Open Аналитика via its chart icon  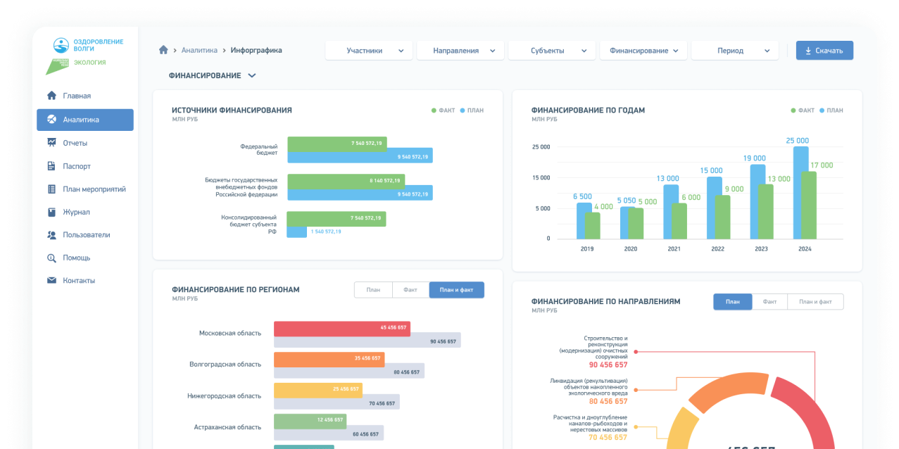(x=50, y=120)
